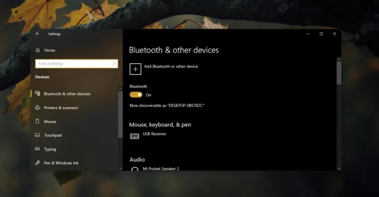Open Pen & Windows Ink settings
Screen dimensions: 379x197
coord(61,163)
